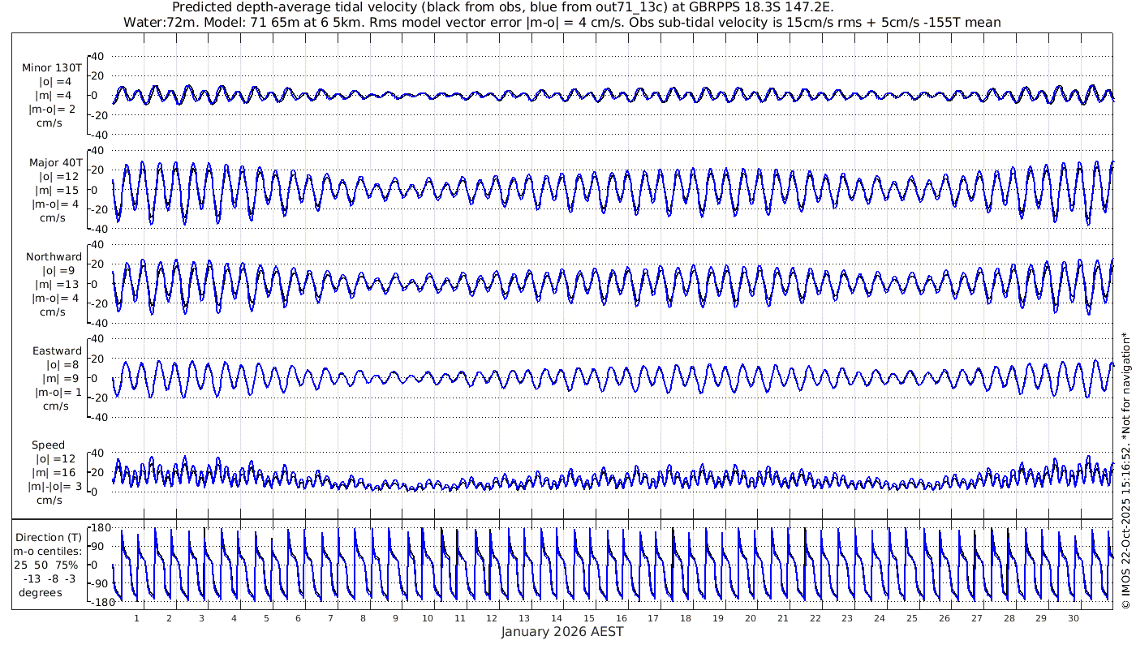Image resolution: width=1136 pixels, height=649 pixels.
Task: Click the Direction (T) panel label
Action: [49, 537]
